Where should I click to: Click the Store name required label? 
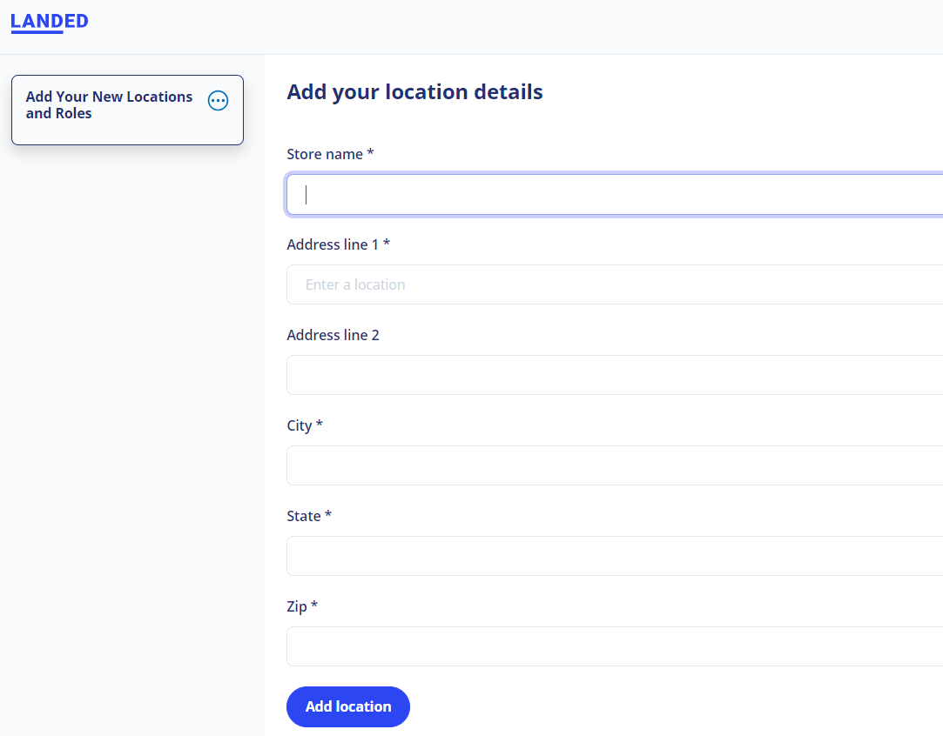(x=330, y=153)
